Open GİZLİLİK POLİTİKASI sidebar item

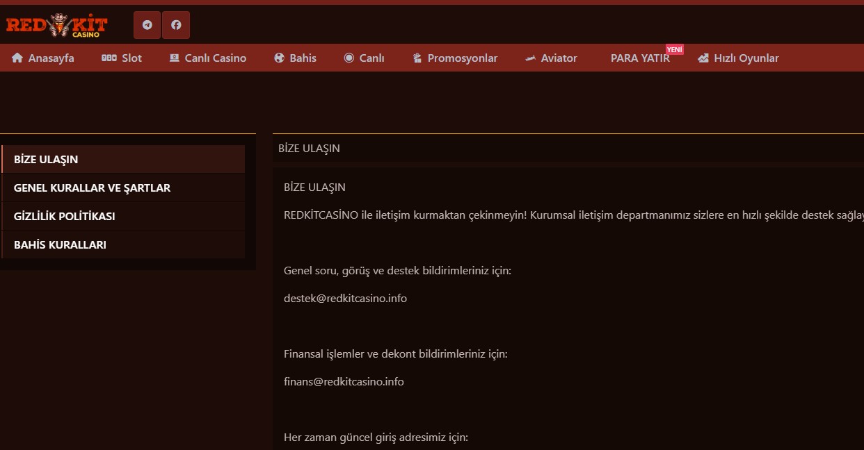coord(123,216)
